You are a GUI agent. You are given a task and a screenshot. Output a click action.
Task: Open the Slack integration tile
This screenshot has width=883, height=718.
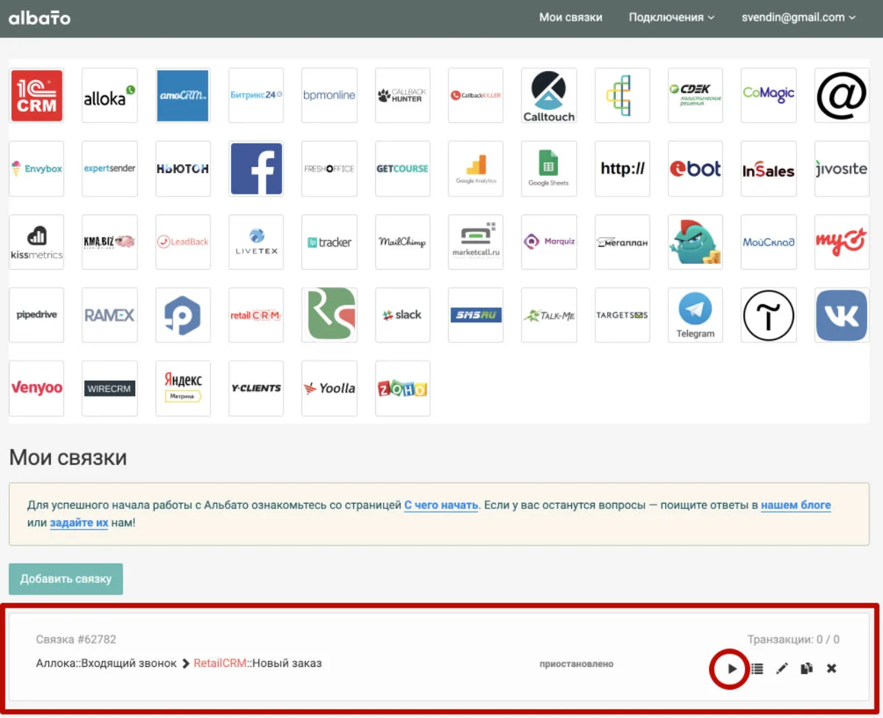402,315
